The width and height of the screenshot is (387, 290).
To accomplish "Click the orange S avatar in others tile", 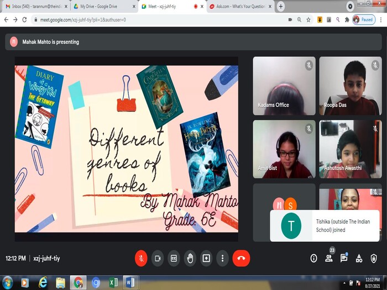I will click(290, 204).
